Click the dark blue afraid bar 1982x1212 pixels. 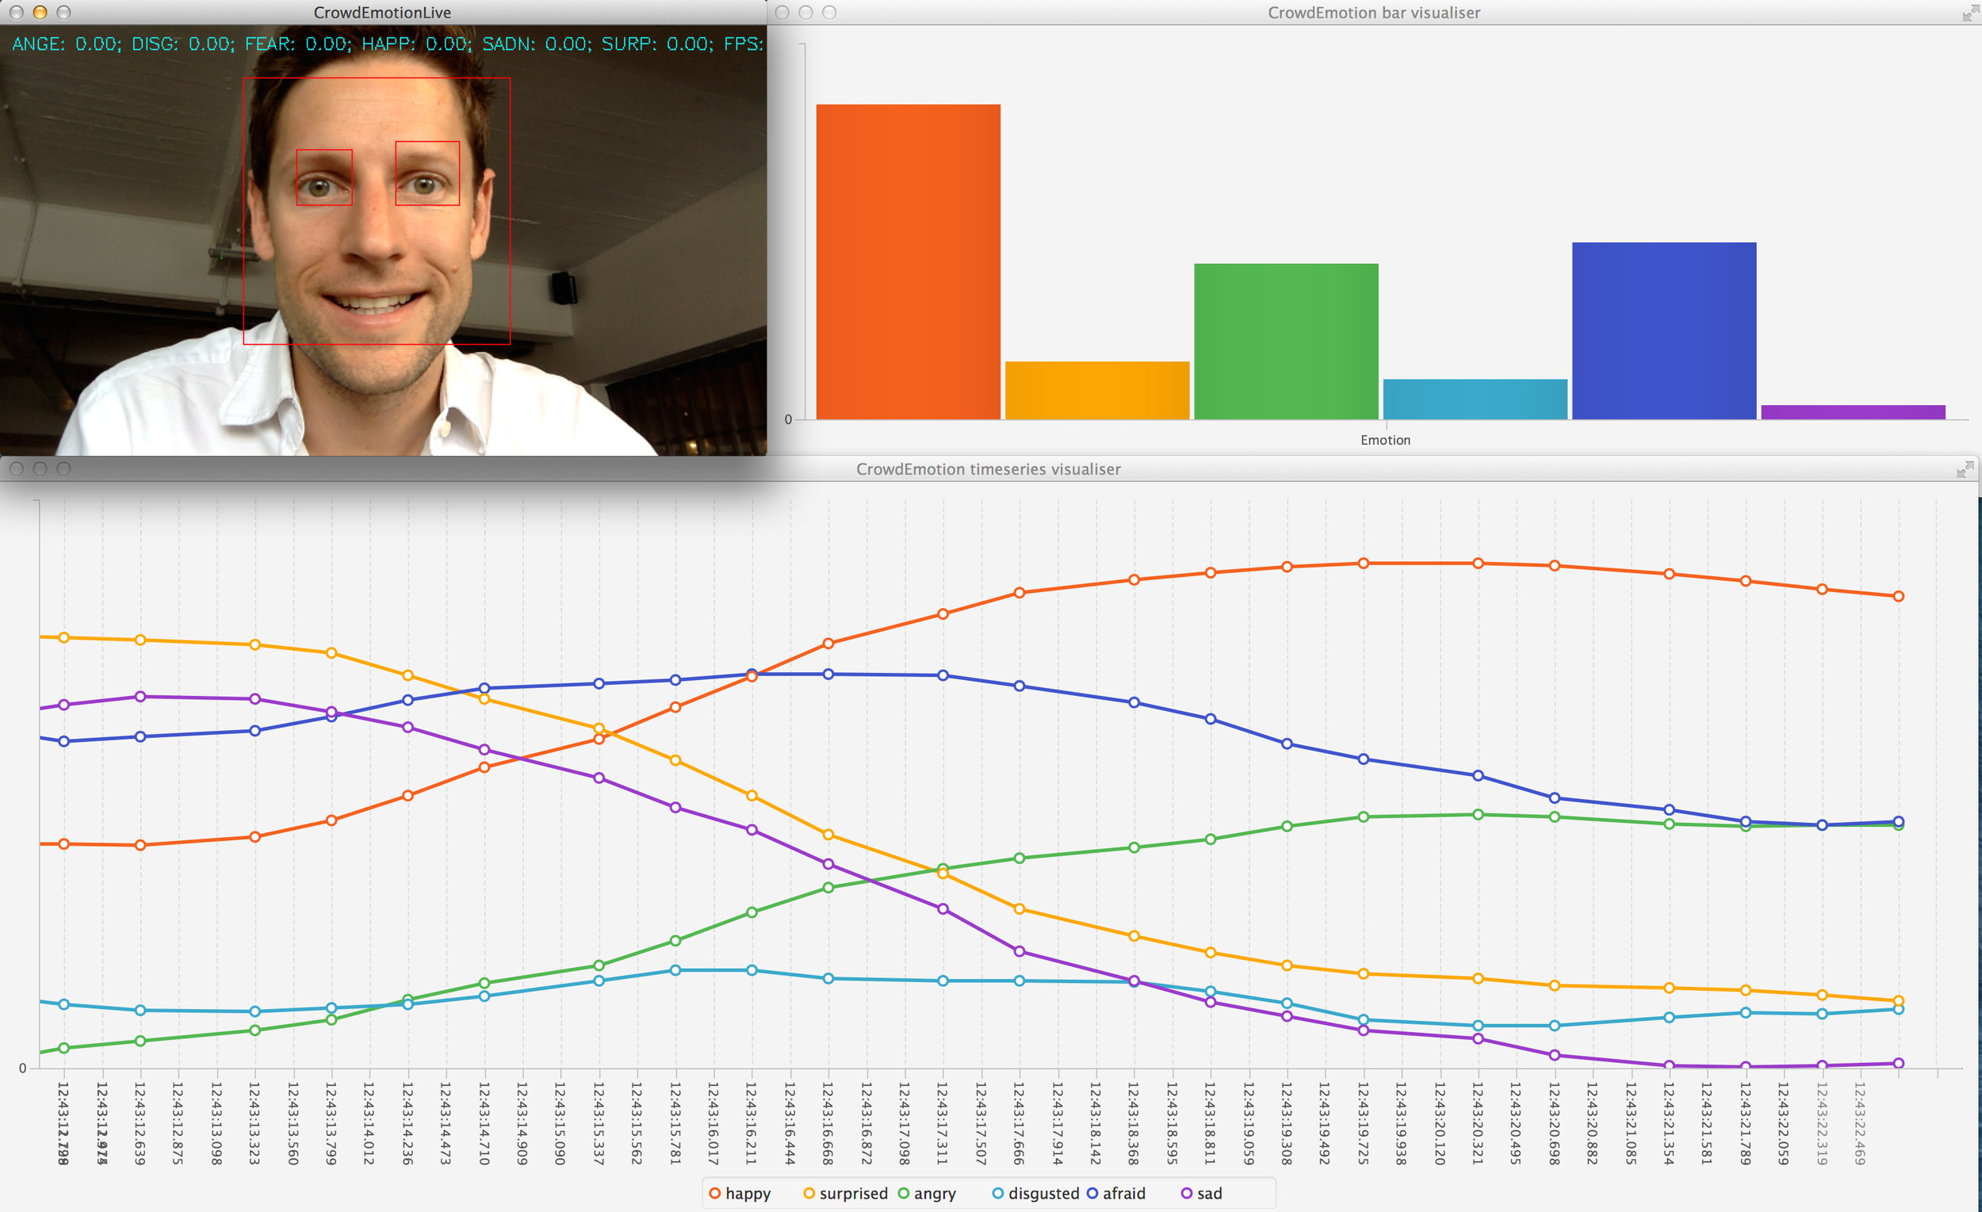(1664, 331)
